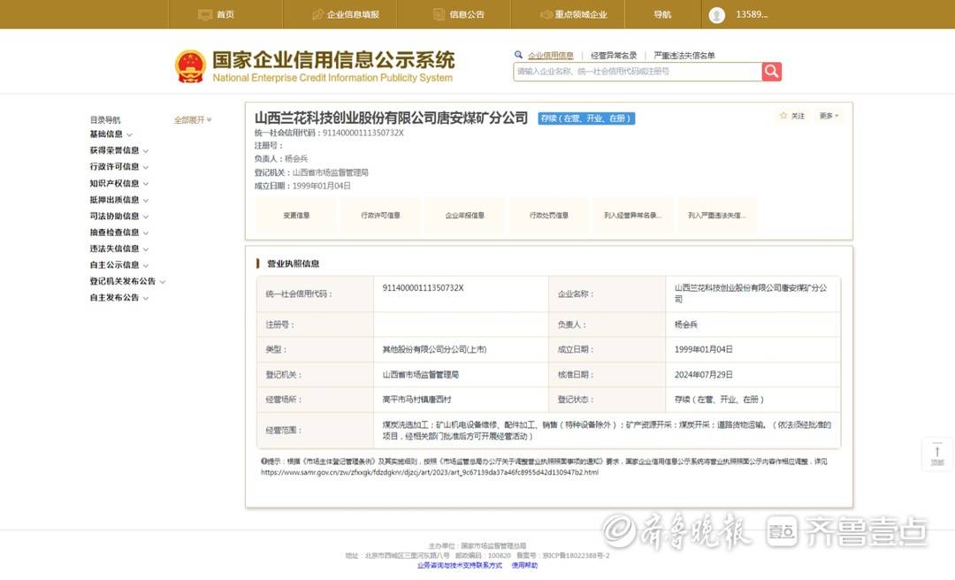955x580 pixels.
Task: Expand 自主发布公告 in directory navigation
Action: coord(119,298)
